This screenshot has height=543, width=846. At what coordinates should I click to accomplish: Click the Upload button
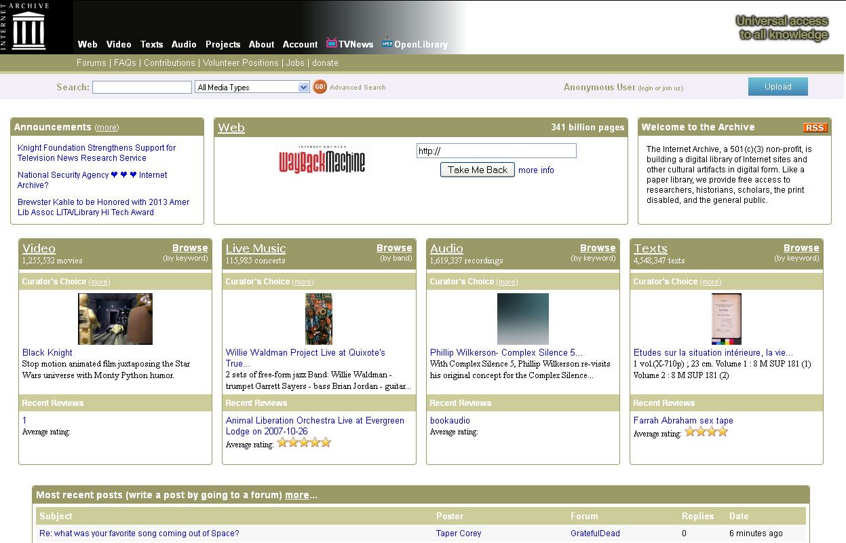tap(778, 86)
